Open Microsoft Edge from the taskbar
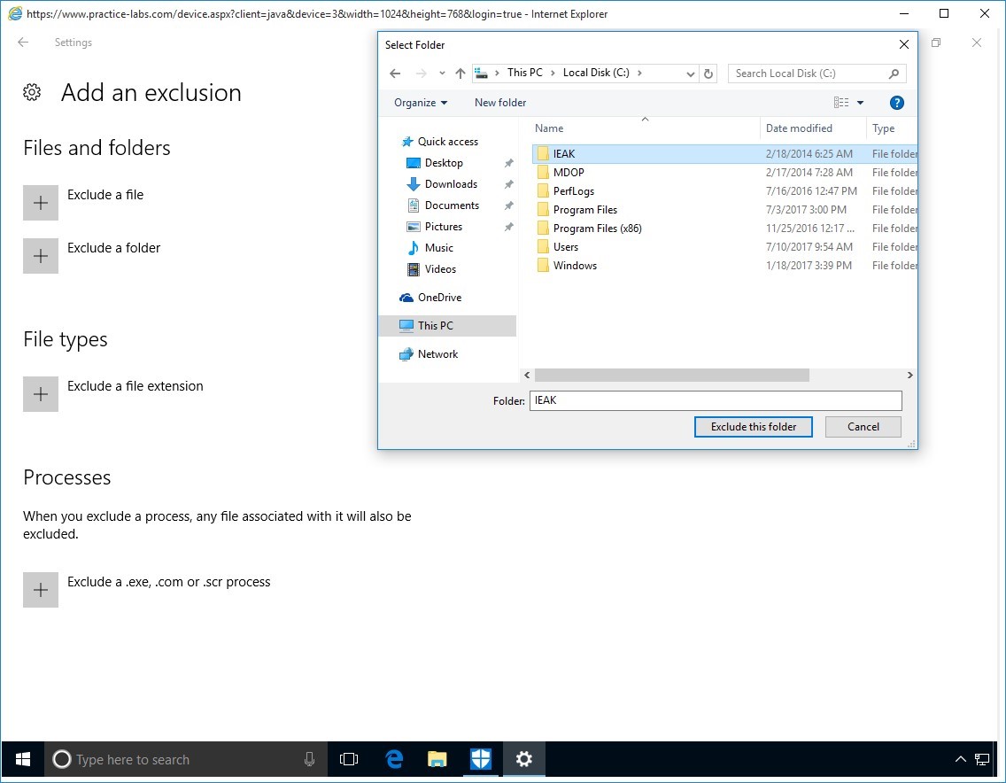1006x783 pixels. (x=394, y=759)
